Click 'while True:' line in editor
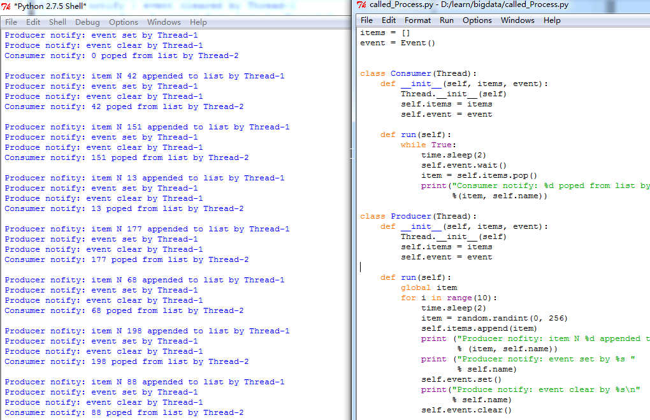The width and height of the screenshot is (650, 420). pyautogui.click(x=428, y=145)
